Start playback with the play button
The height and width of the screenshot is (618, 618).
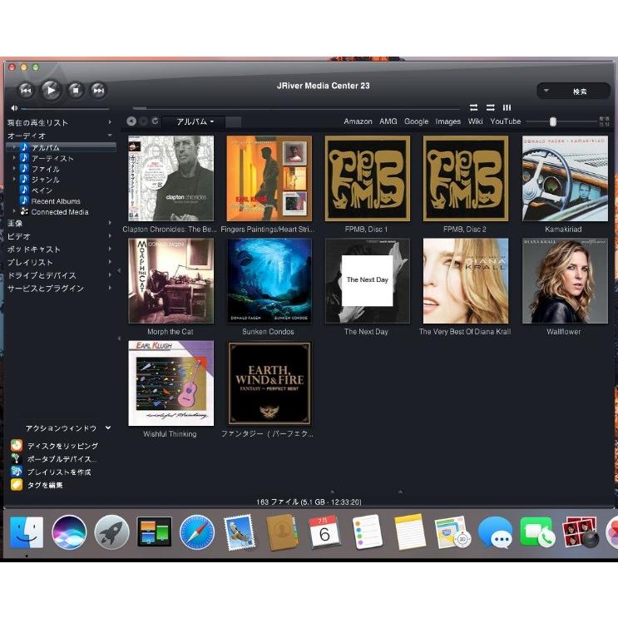click(x=52, y=90)
